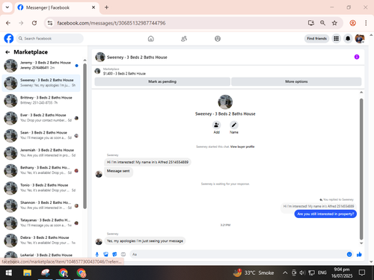
Task: Click the Aa message input box
Action: (237, 255)
